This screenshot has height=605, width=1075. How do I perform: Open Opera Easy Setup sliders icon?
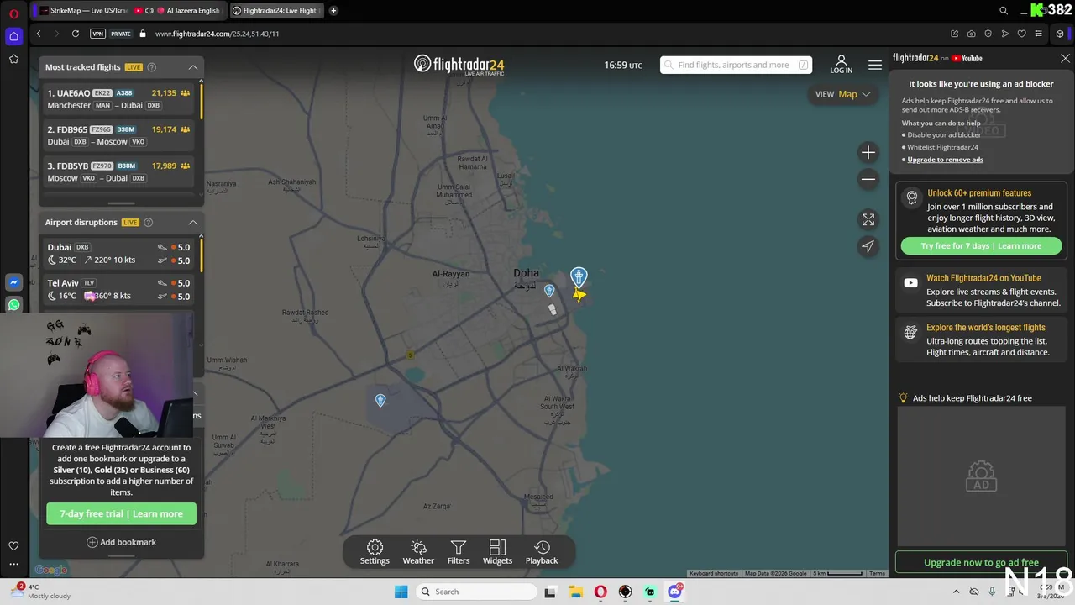click(1038, 34)
